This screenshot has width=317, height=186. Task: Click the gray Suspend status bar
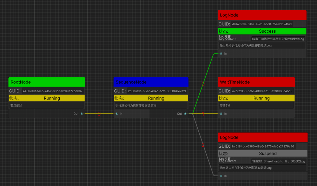pos(268,154)
